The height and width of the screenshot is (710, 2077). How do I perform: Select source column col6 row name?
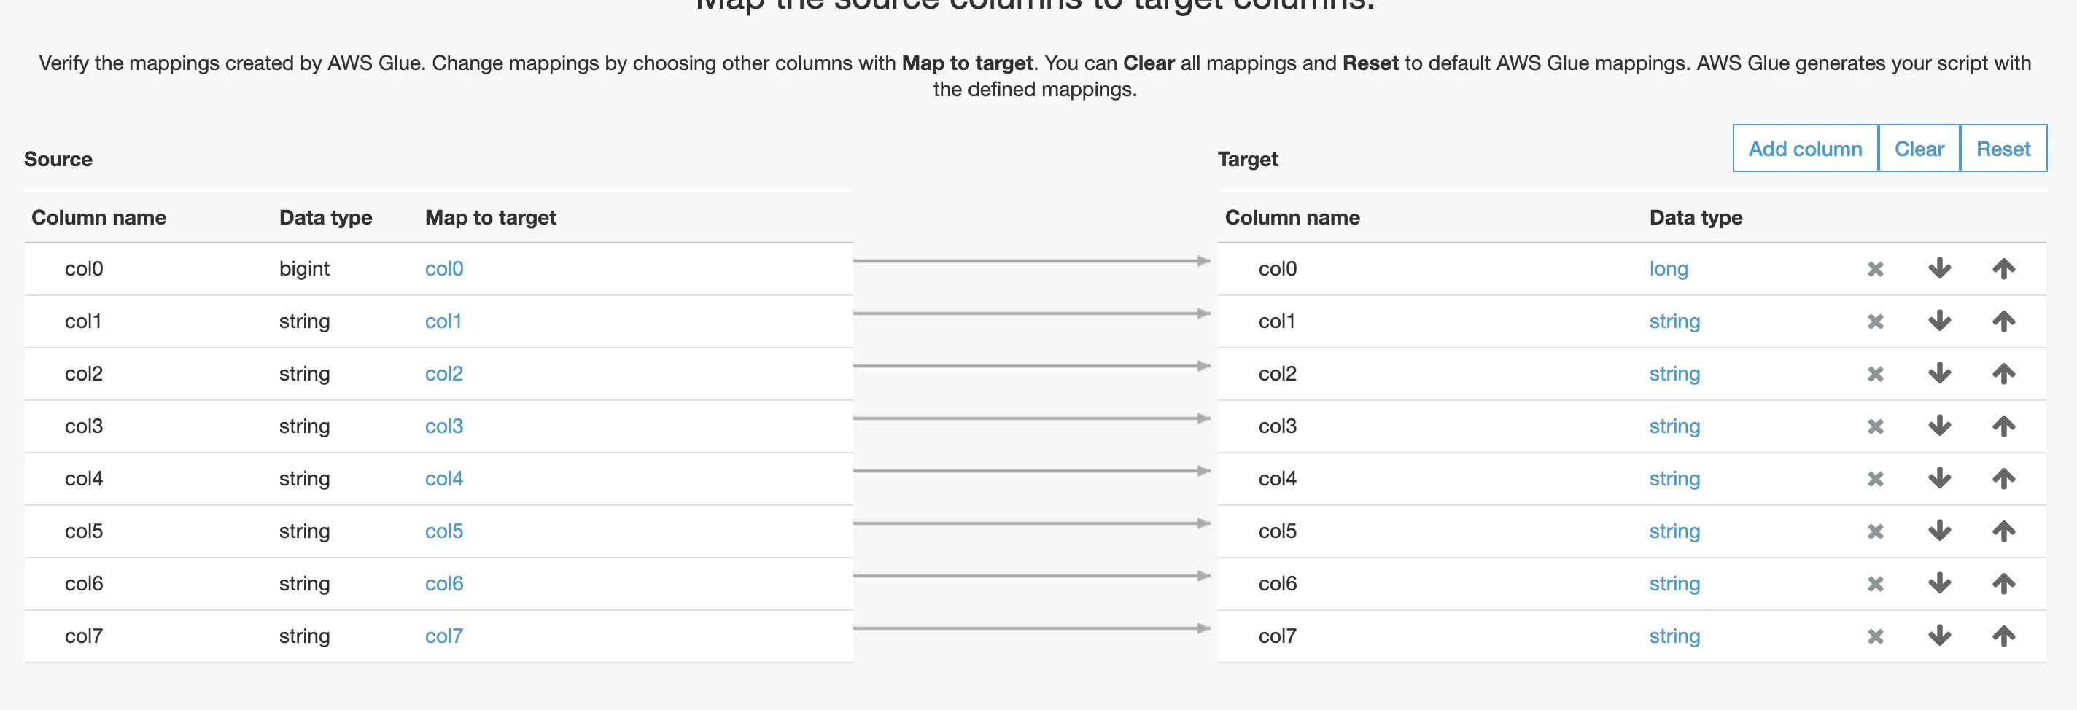[x=84, y=583]
